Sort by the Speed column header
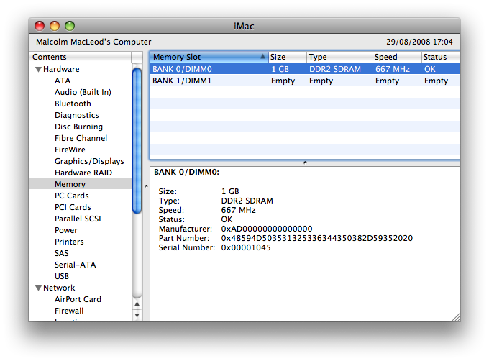The height and width of the screenshot is (361, 489). click(397, 57)
